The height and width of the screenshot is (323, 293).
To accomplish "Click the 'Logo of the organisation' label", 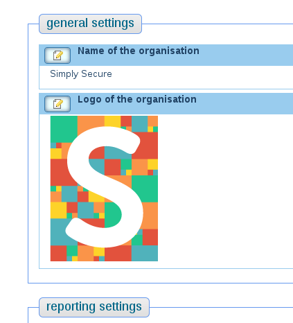I will [137, 99].
